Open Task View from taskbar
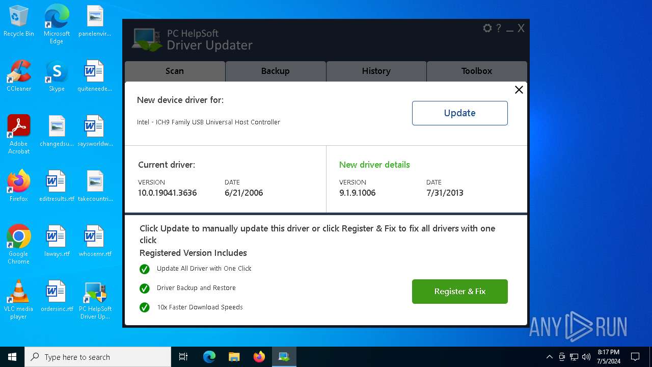This screenshot has width=652, height=367. click(x=183, y=357)
